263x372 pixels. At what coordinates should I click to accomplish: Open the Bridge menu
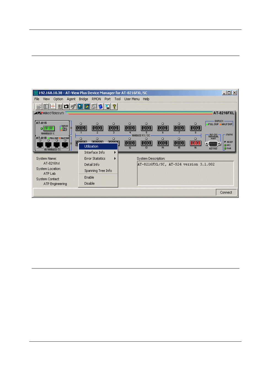pos(84,99)
